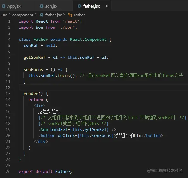Click 'sonRef = null;' on line 5
188x178 pixels.
pyautogui.click(x=41, y=46)
